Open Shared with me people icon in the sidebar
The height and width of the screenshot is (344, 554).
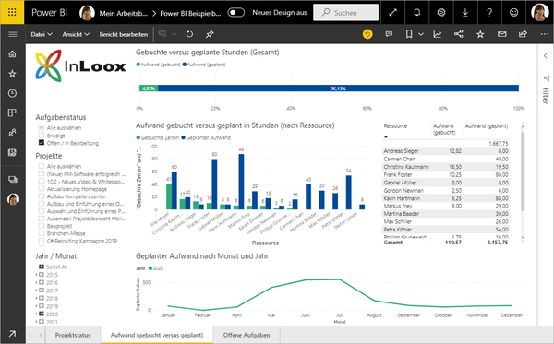point(12,133)
